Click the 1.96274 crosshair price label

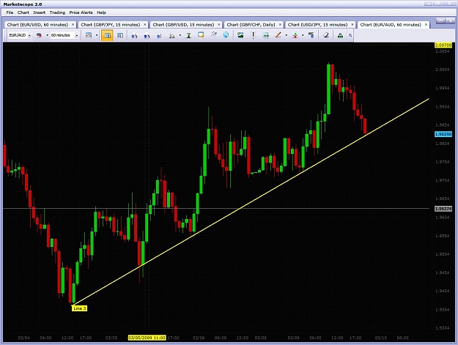(443, 209)
